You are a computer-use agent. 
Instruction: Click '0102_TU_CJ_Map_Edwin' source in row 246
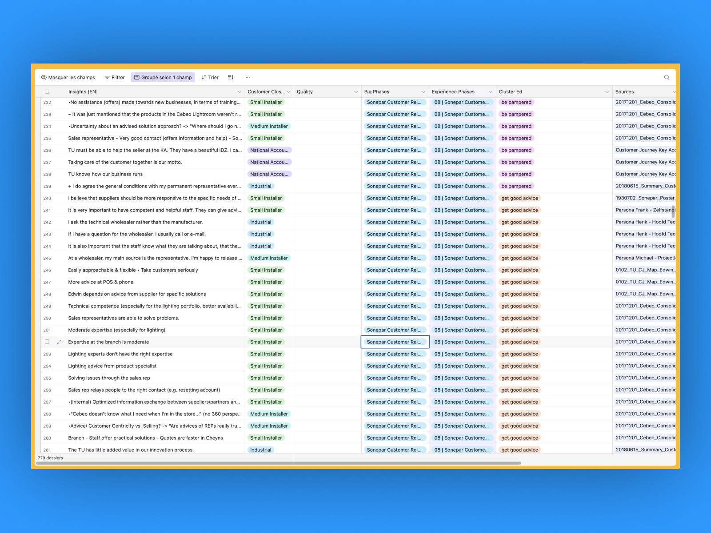pos(644,270)
